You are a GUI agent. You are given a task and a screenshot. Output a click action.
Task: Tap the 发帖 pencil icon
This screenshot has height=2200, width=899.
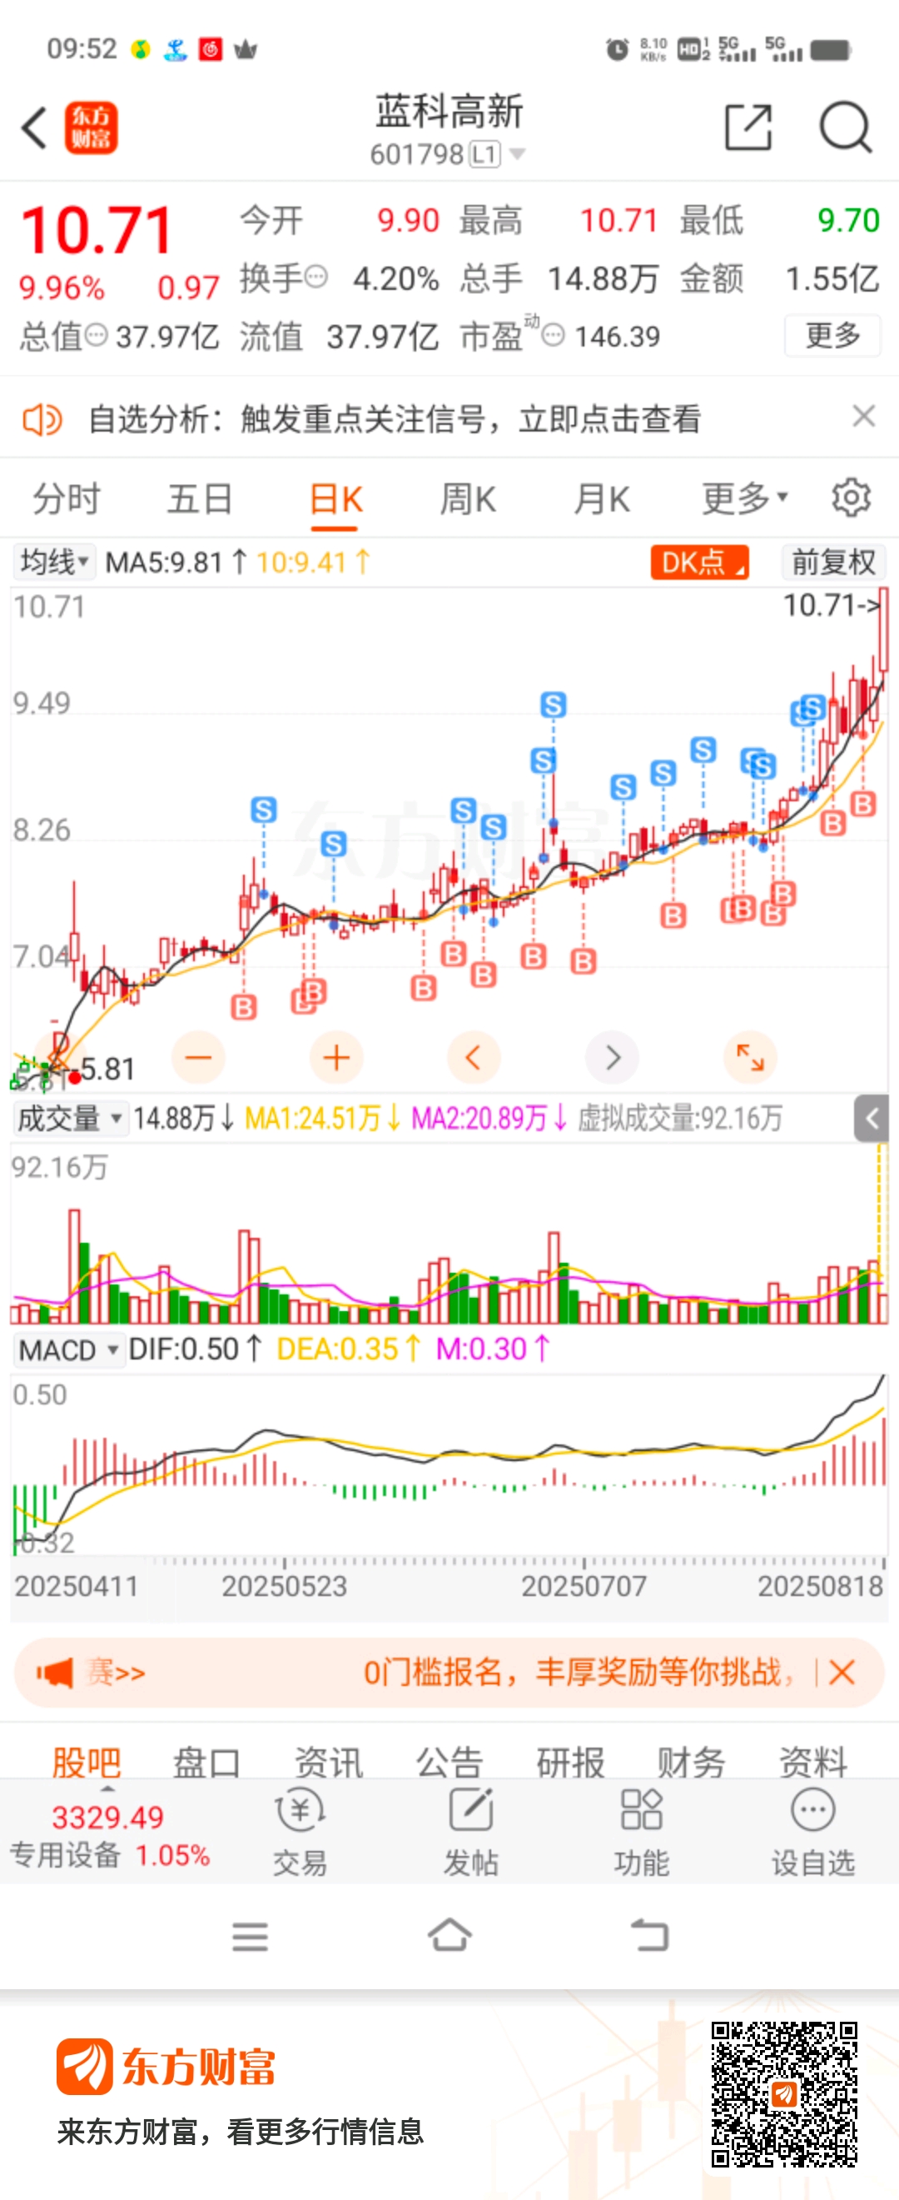(471, 1809)
